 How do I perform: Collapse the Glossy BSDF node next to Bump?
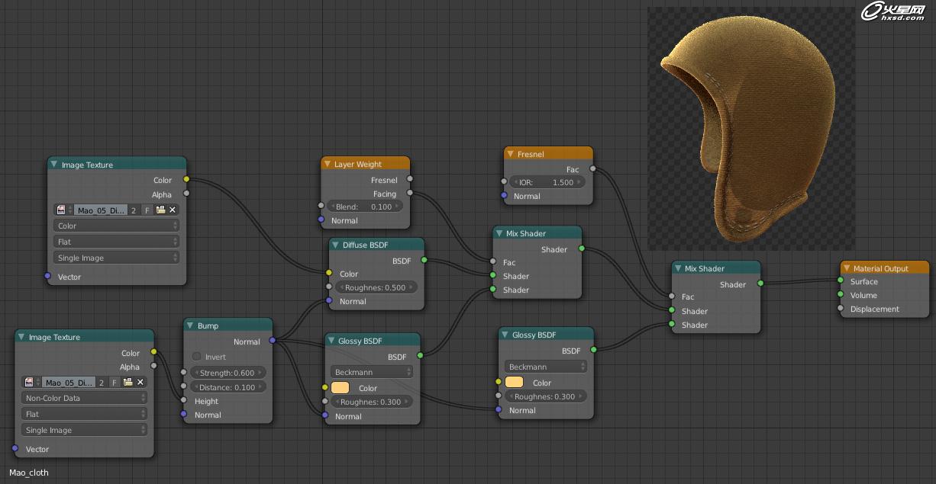[331, 341]
